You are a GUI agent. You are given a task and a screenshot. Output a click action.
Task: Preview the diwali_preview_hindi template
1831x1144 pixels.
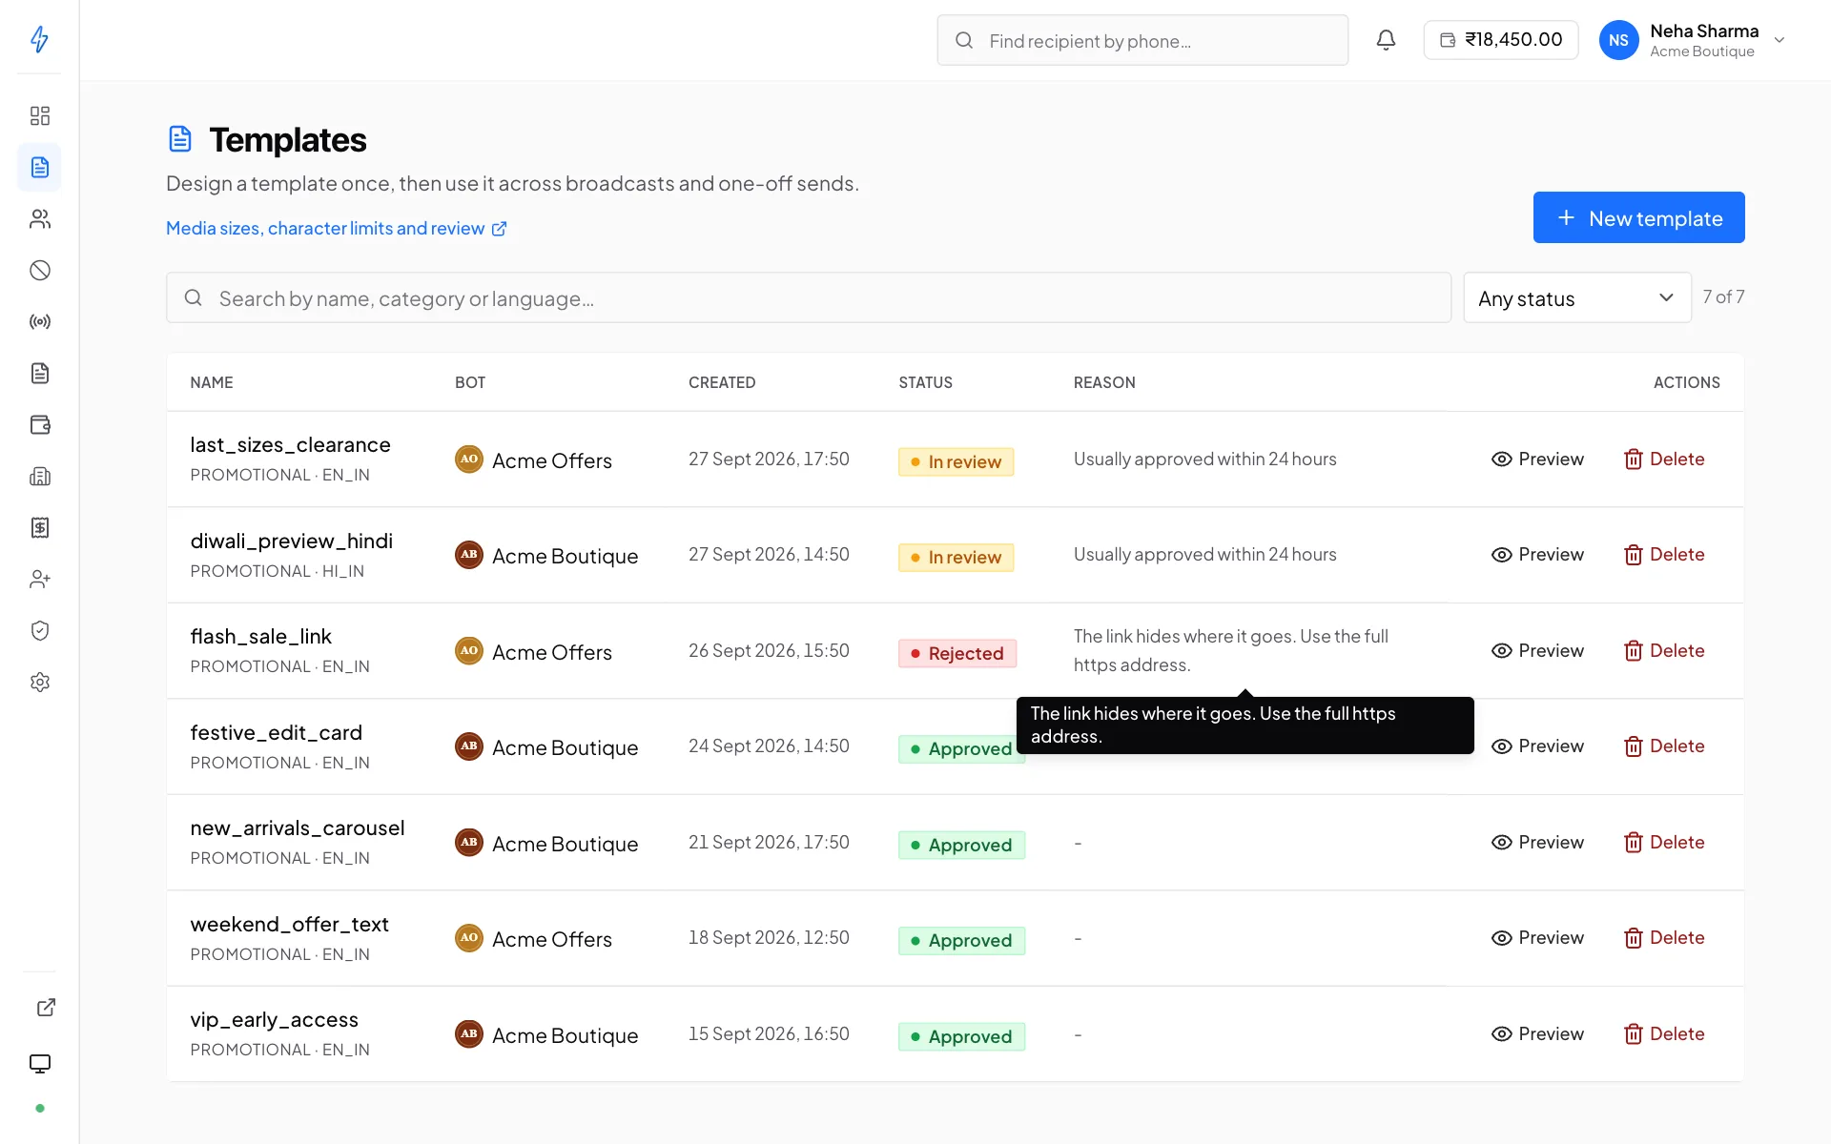tap(1537, 555)
